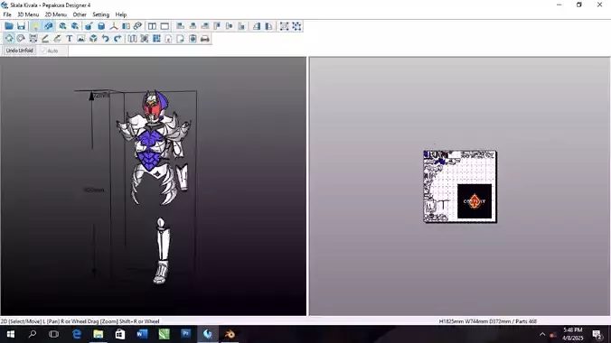611x343 pixels.
Task: Click the chain link toolbar icon
Action: click(x=137, y=26)
